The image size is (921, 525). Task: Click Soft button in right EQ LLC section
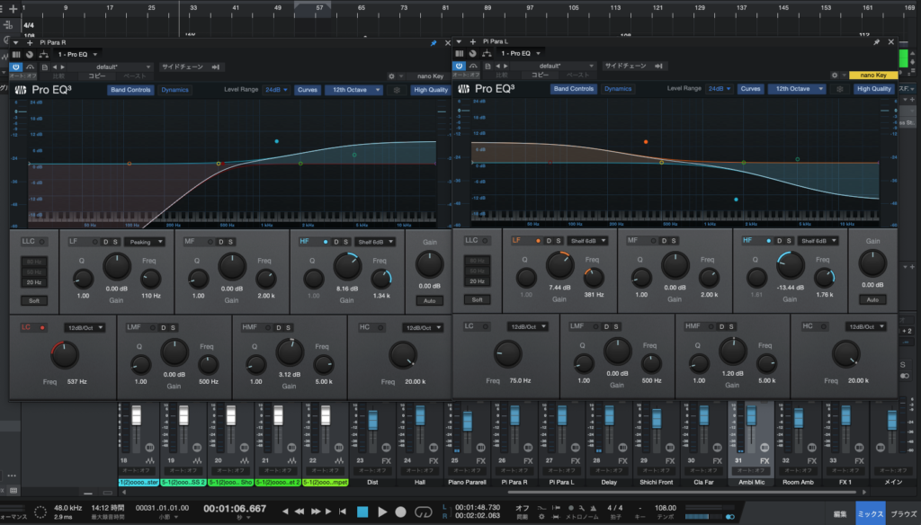coord(477,299)
